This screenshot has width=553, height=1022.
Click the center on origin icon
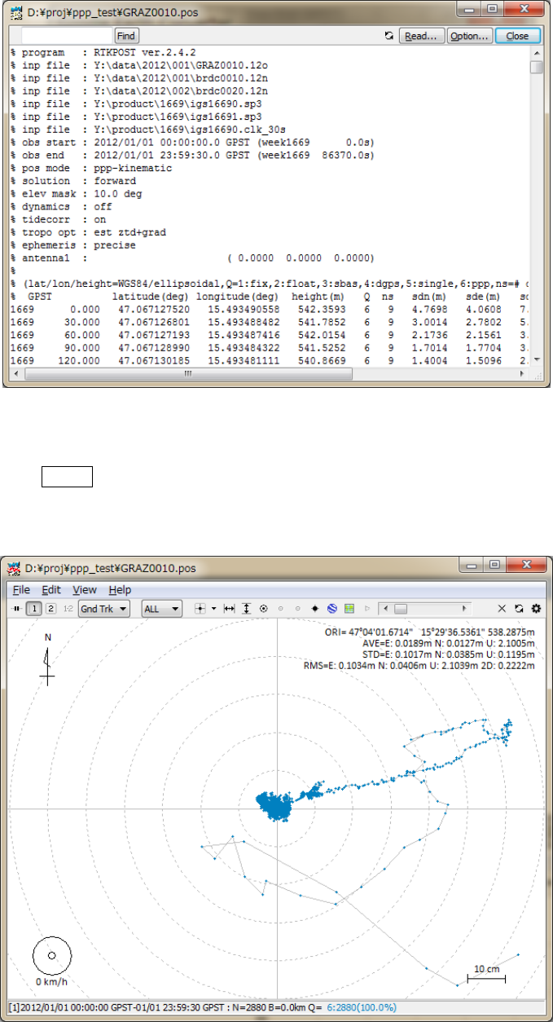pyautogui.click(x=200, y=609)
